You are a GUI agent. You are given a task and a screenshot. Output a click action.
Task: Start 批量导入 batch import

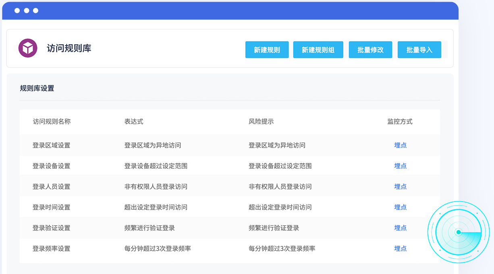click(419, 50)
